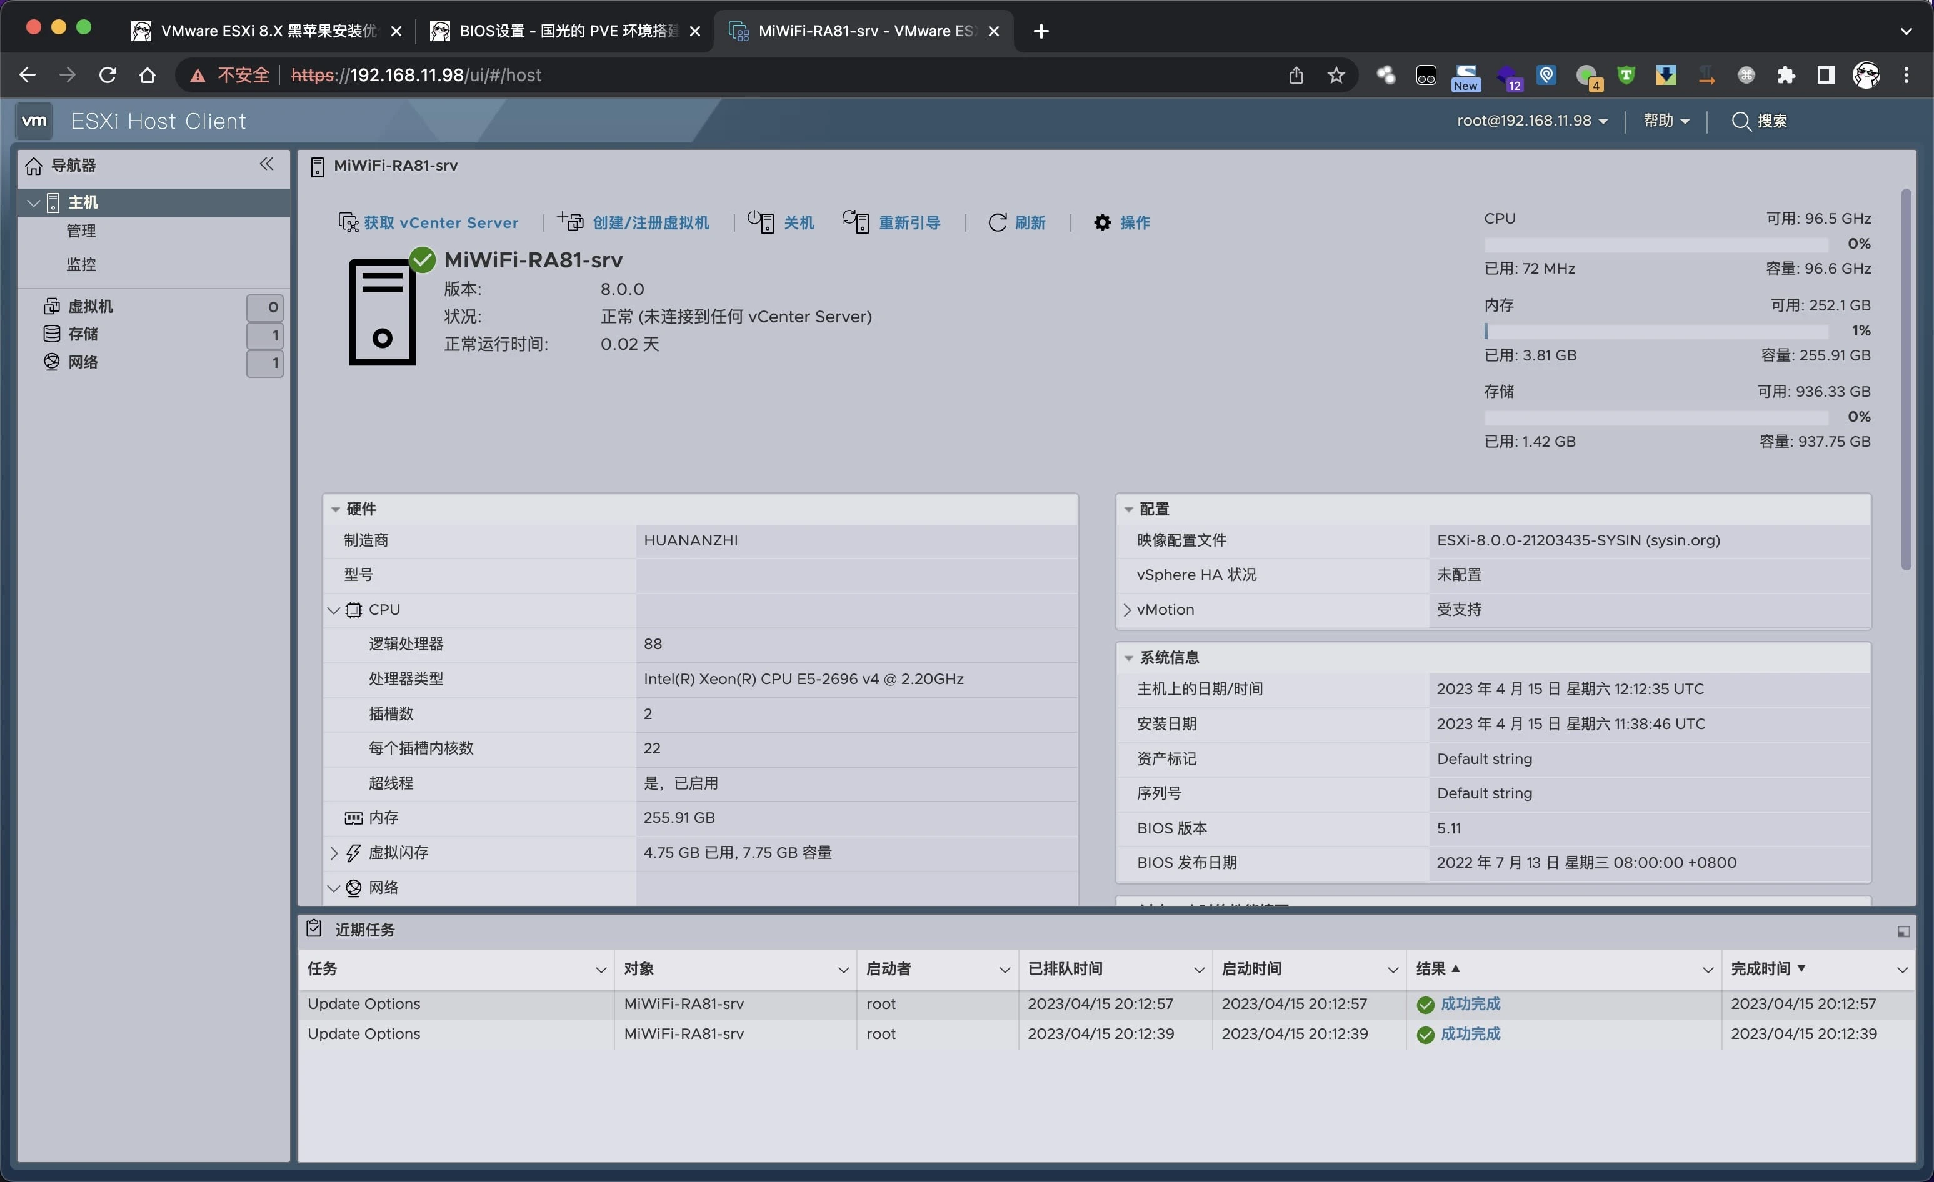Open the task column filter dropdown

click(601, 970)
